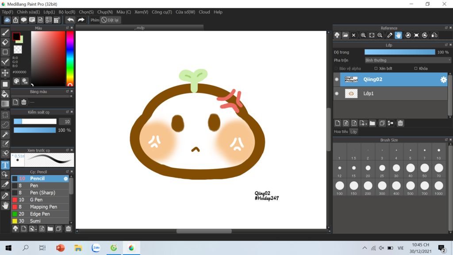Open Zalo from the taskbar

point(96,248)
